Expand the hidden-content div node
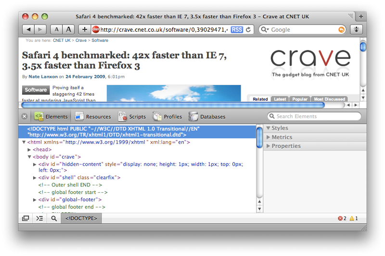Viewport: 385px width, 256px height. [35, 164]
